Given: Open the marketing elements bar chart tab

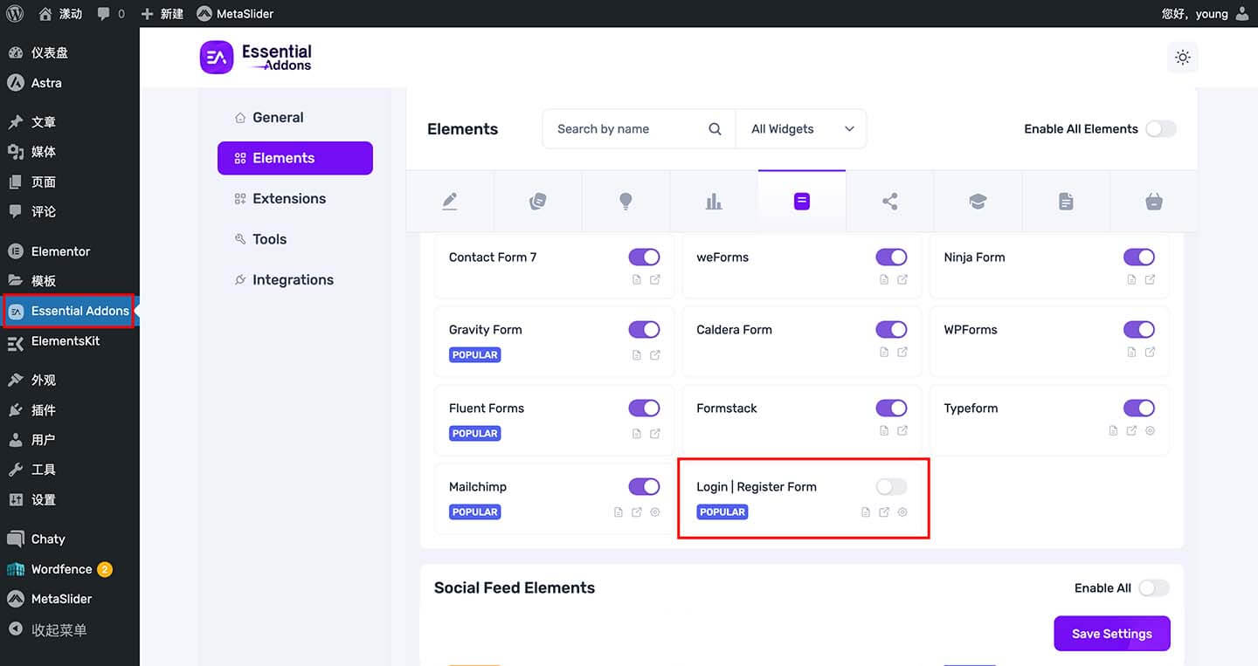Looking at the screenshot, I should click(x=714, y=202).
